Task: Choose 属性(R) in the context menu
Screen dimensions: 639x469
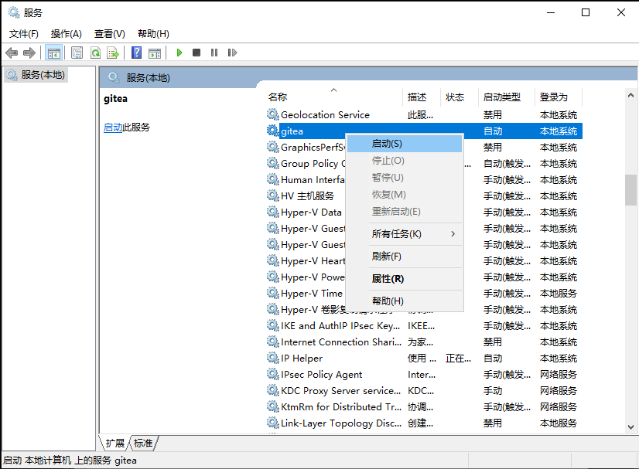Action: point(405,279)
